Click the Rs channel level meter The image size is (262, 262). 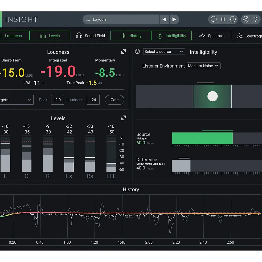point(90,154)
